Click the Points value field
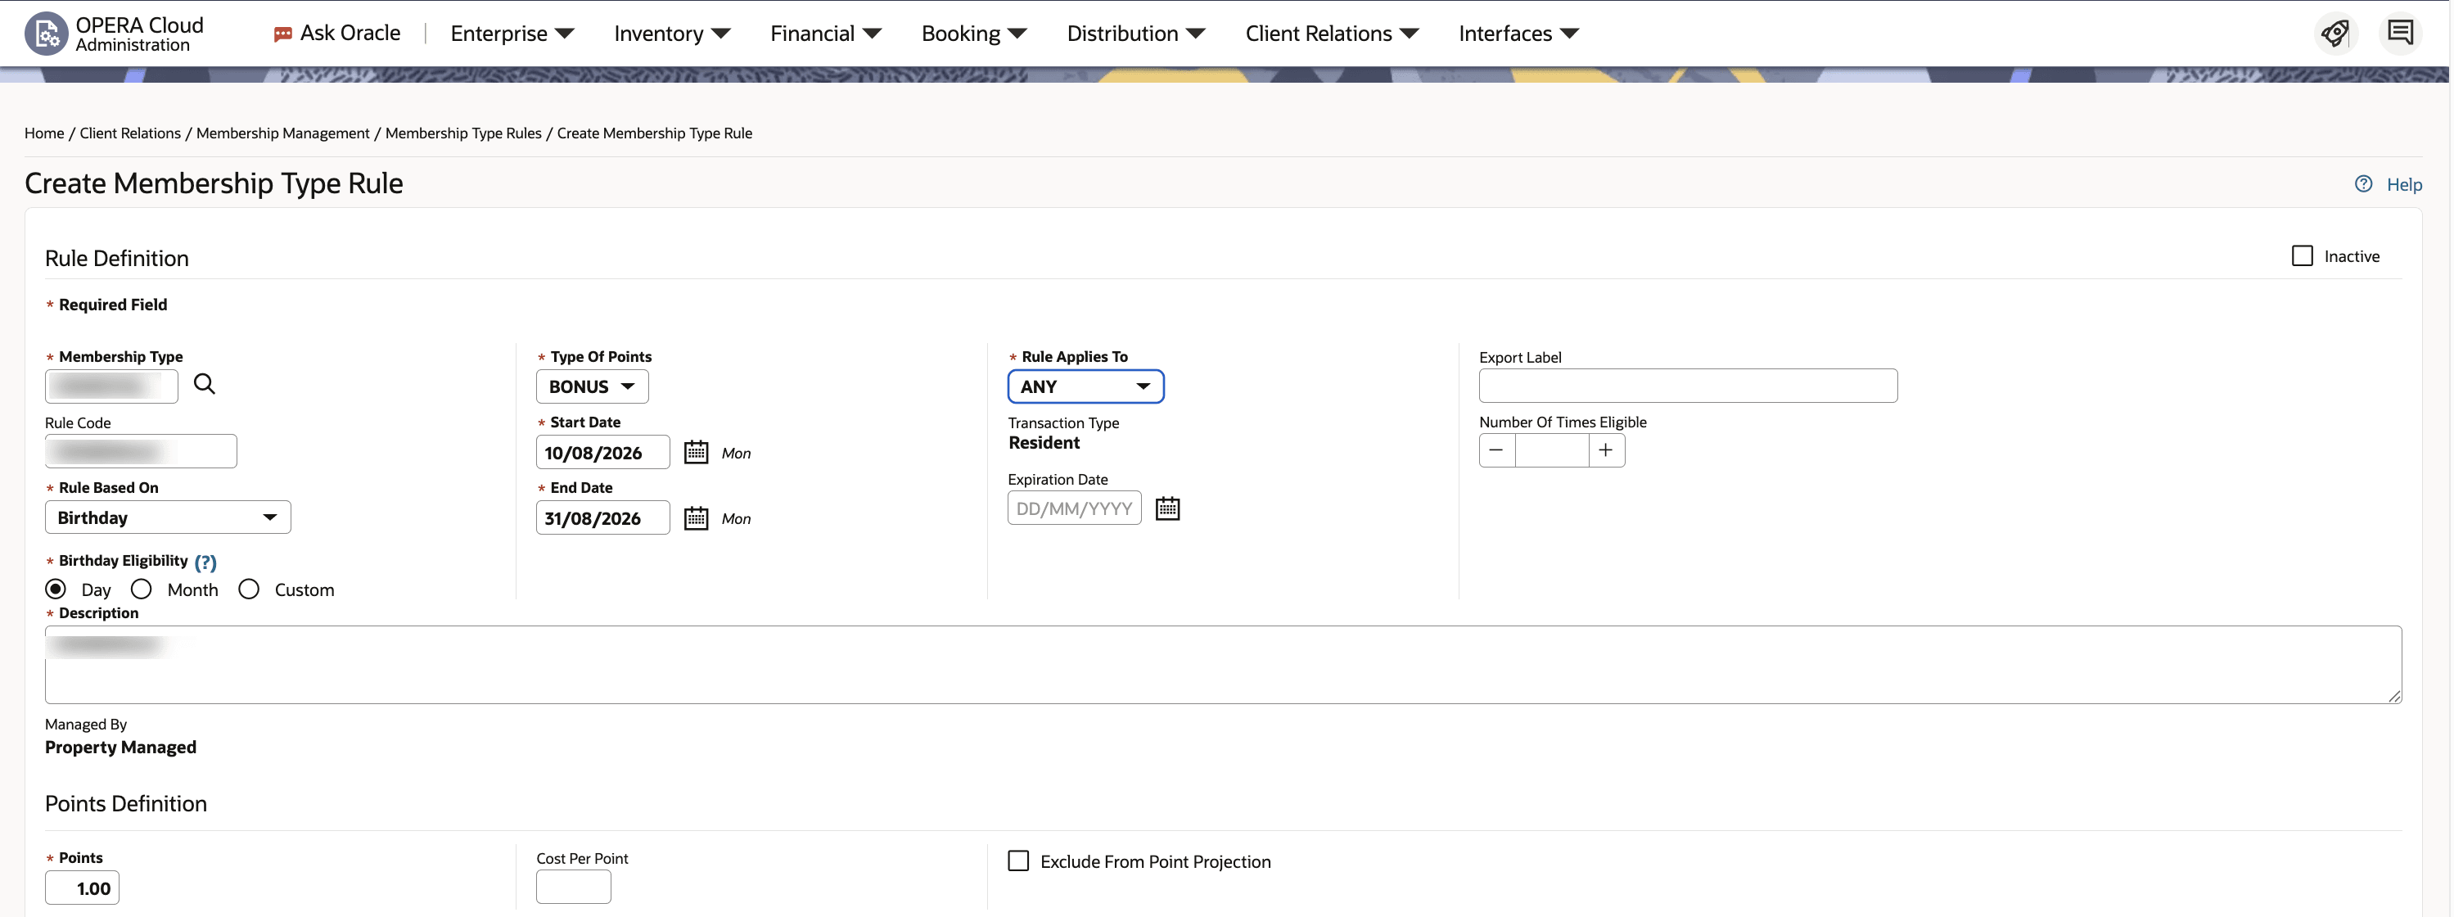 [x=82, y=888]
